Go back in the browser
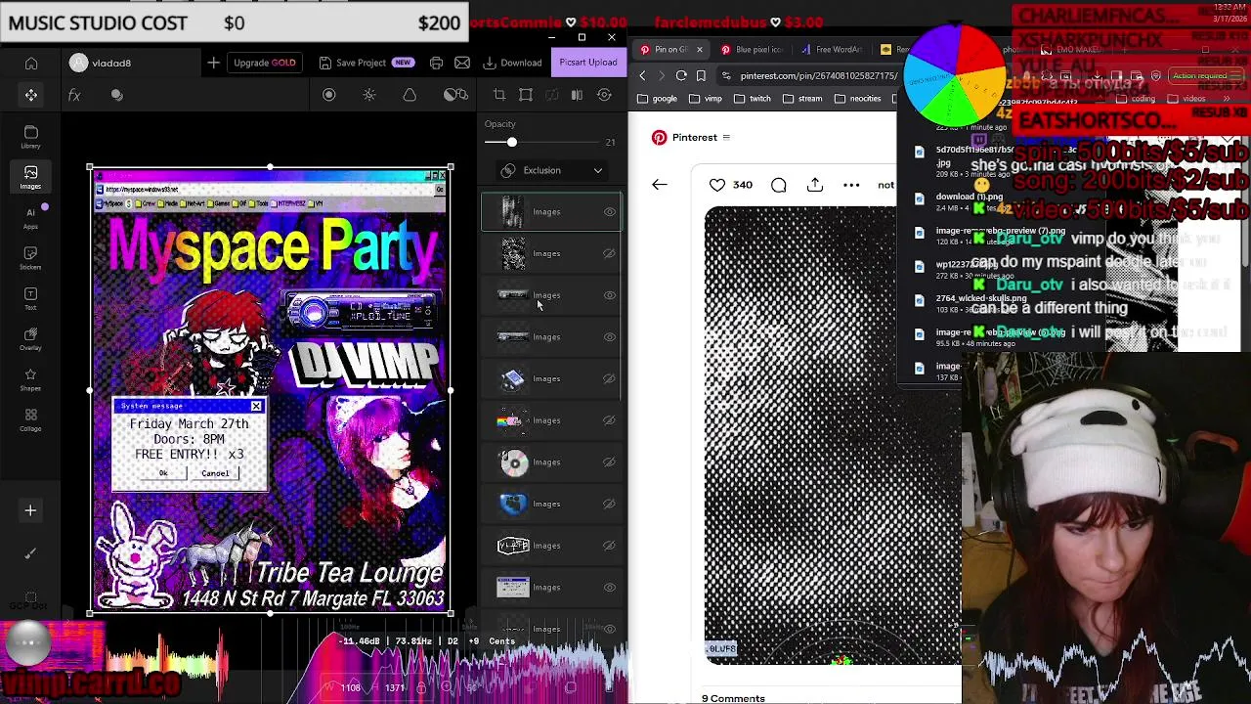The width and height of the screenshot is (1251, 704). (642, 75)
